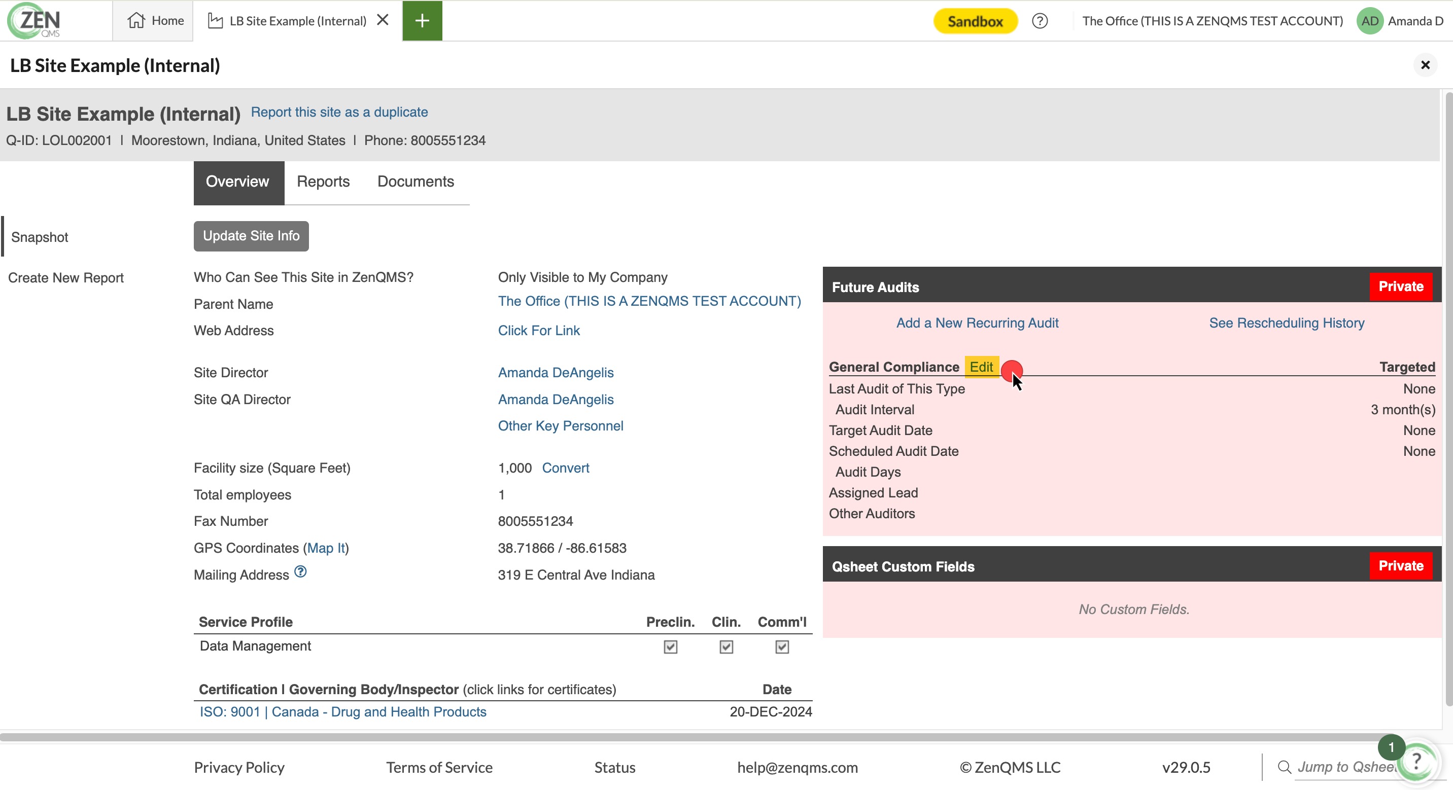Open Other Key Personnel link
Image resolution: width=1453 pixels, height=790 pixels.
pos(561,426)
